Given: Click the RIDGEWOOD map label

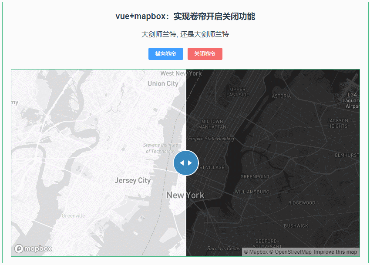Looking at the screenshot, I should pos(302,203).
